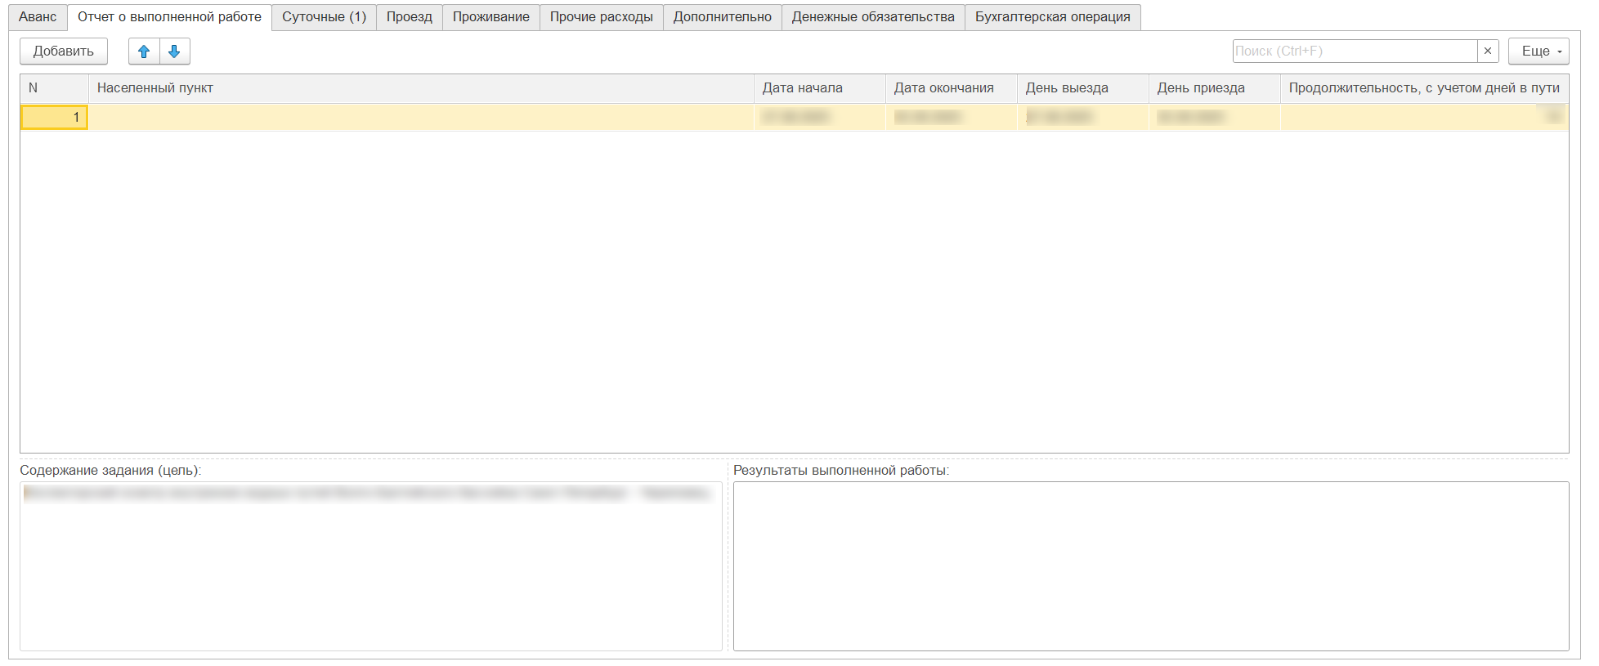Go to the Проезд tab

click(409, 17)
